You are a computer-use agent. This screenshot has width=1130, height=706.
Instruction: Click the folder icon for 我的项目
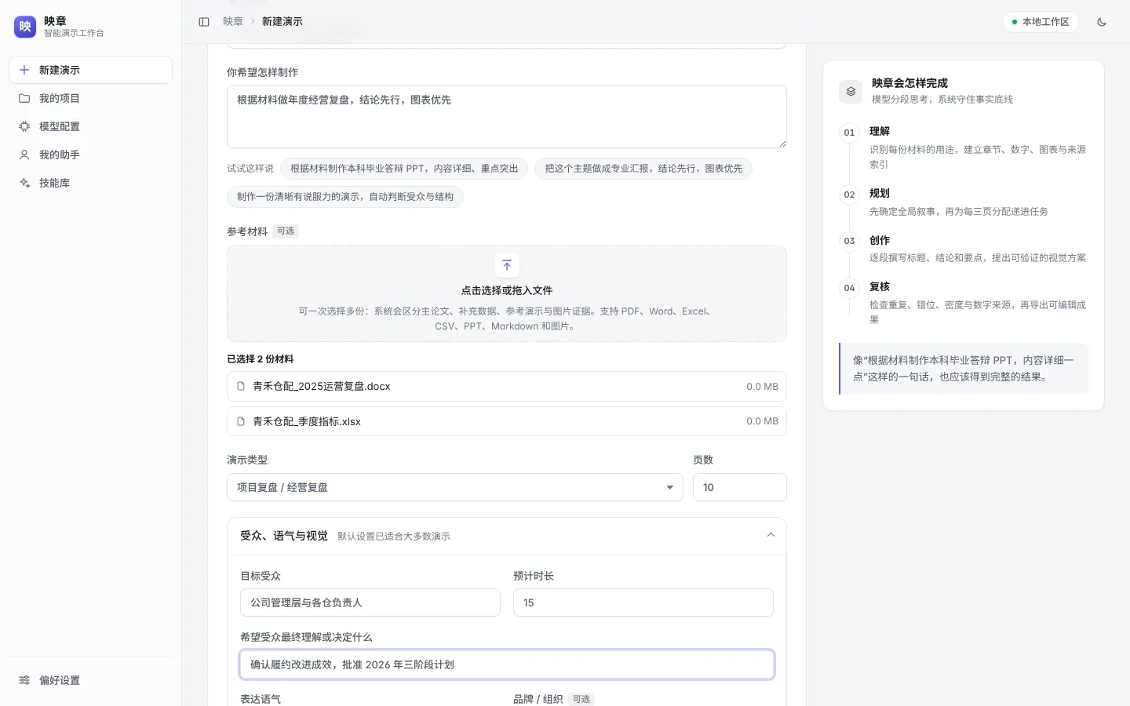coord(24,98)
